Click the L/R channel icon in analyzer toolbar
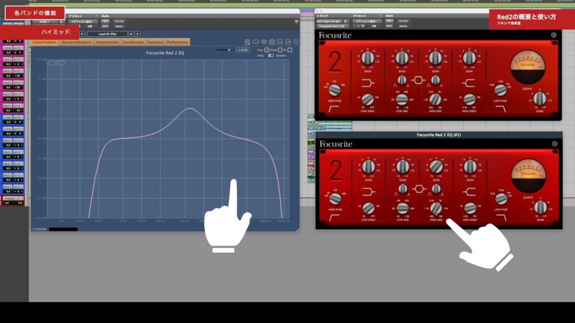Image resolution: width=575 pixels, height=323 pixels. tap(288, 42)
